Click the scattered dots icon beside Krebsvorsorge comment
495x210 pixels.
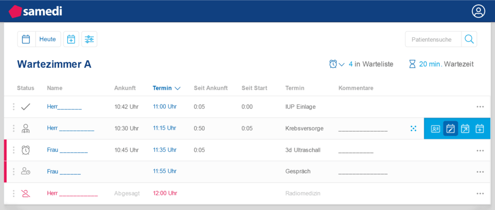(414, 129)
